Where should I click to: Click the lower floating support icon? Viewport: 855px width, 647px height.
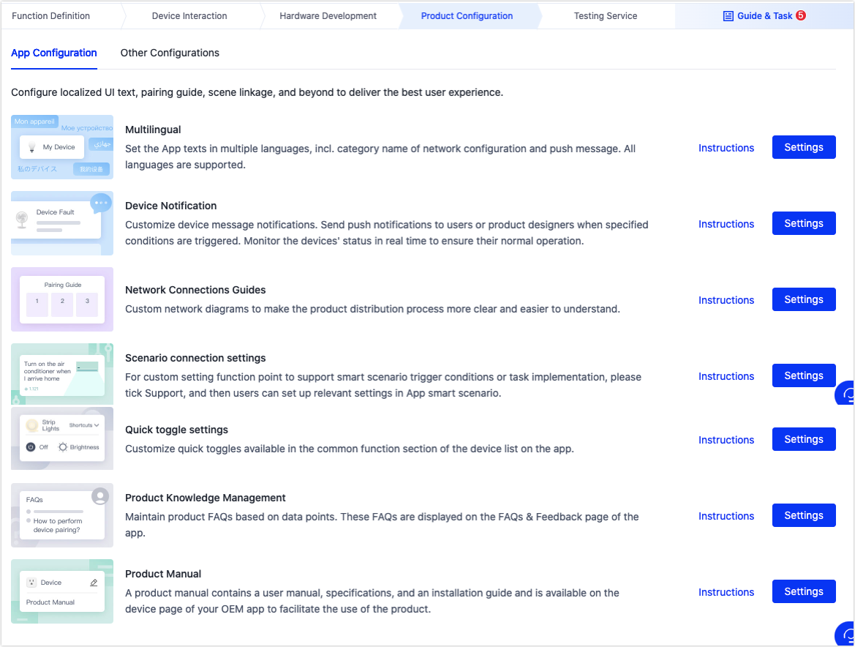pyautogui.click(x=847, y=634)
